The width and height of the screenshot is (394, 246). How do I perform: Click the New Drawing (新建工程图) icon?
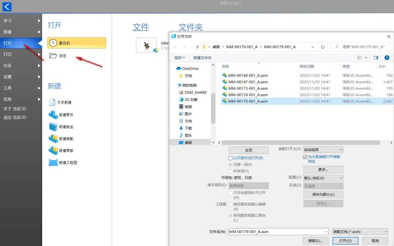[x=53, y=163]
